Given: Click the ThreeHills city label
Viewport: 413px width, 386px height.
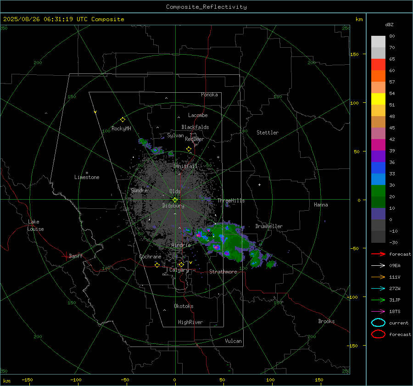Looking at the screenshot, I should tap(231, 201).
